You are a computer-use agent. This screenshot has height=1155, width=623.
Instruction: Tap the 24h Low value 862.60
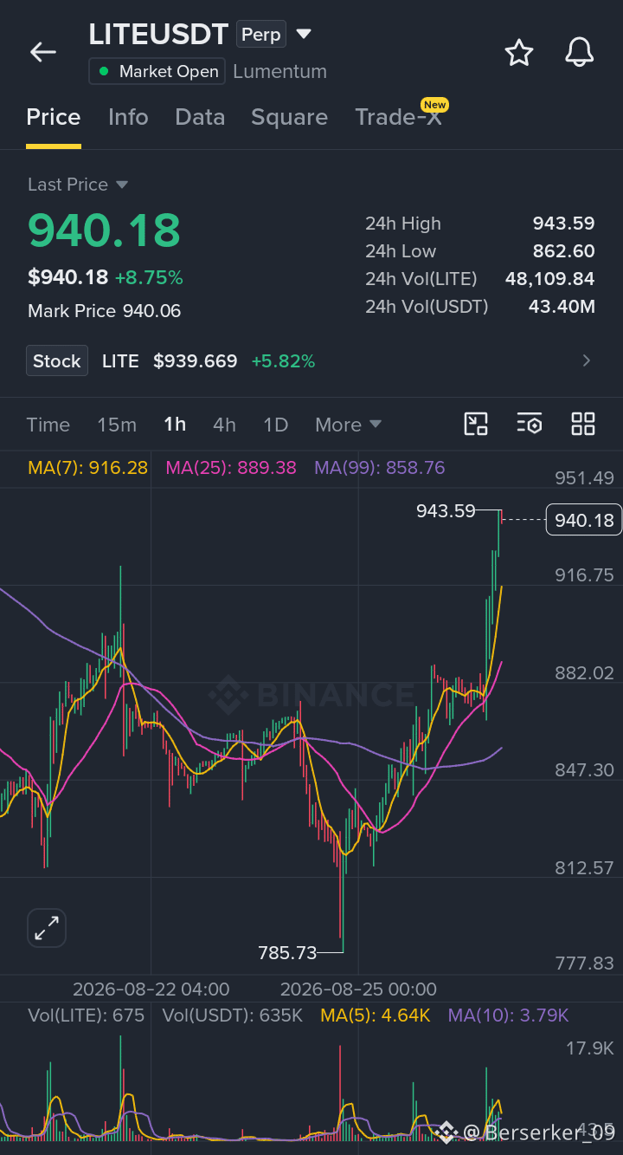[x=563, y=251]
